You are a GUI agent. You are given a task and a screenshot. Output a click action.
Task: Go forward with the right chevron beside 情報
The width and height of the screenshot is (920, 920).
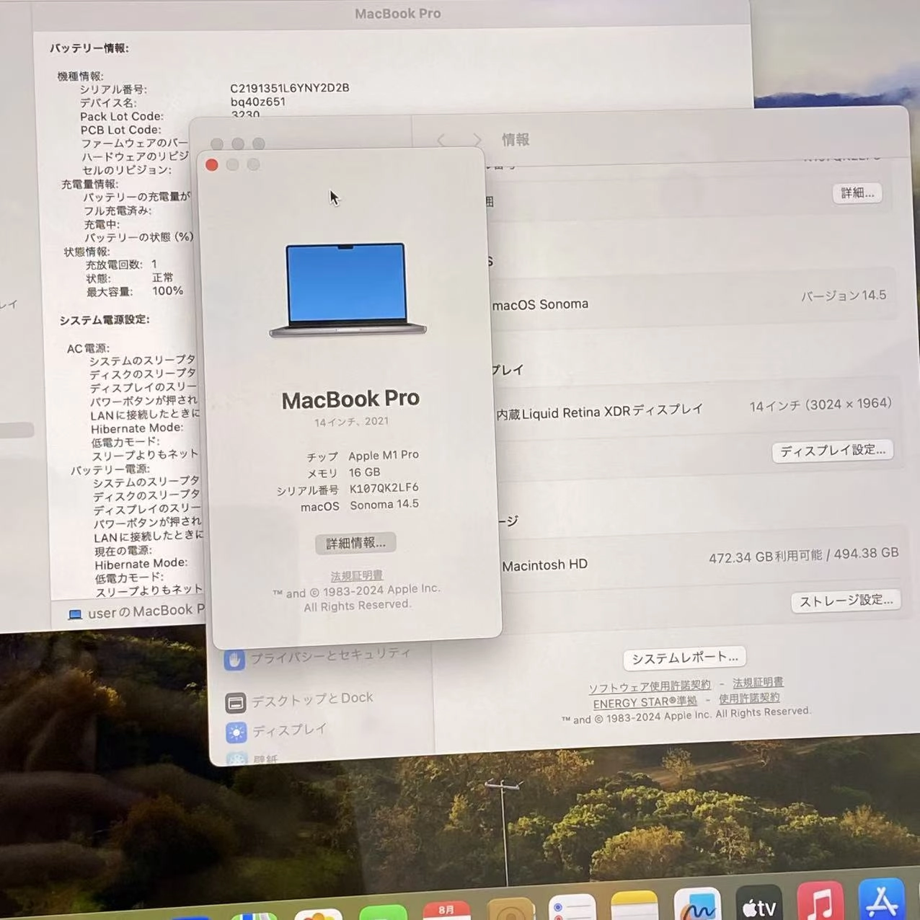pyautogui.click(x=477, y=139)
